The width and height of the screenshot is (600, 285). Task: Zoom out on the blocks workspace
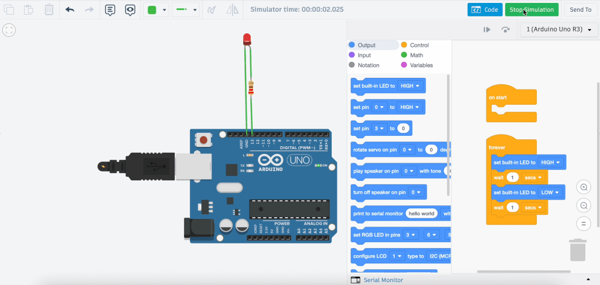583,205
